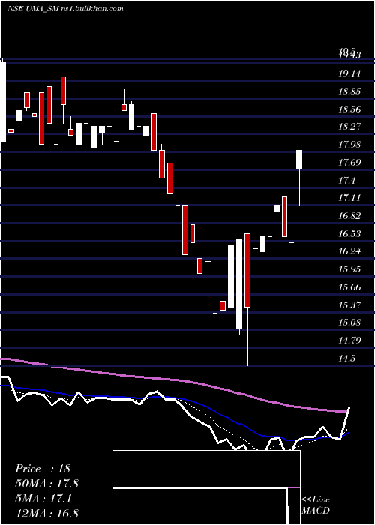This screenshot has width=375, height=525.
Task: Click the Price : 18 readout
Action: click(x=43, y=469)
